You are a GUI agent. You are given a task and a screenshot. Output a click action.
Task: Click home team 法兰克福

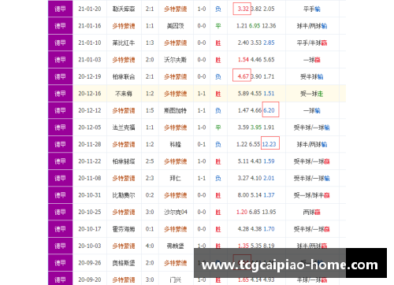tap(124, 128)
